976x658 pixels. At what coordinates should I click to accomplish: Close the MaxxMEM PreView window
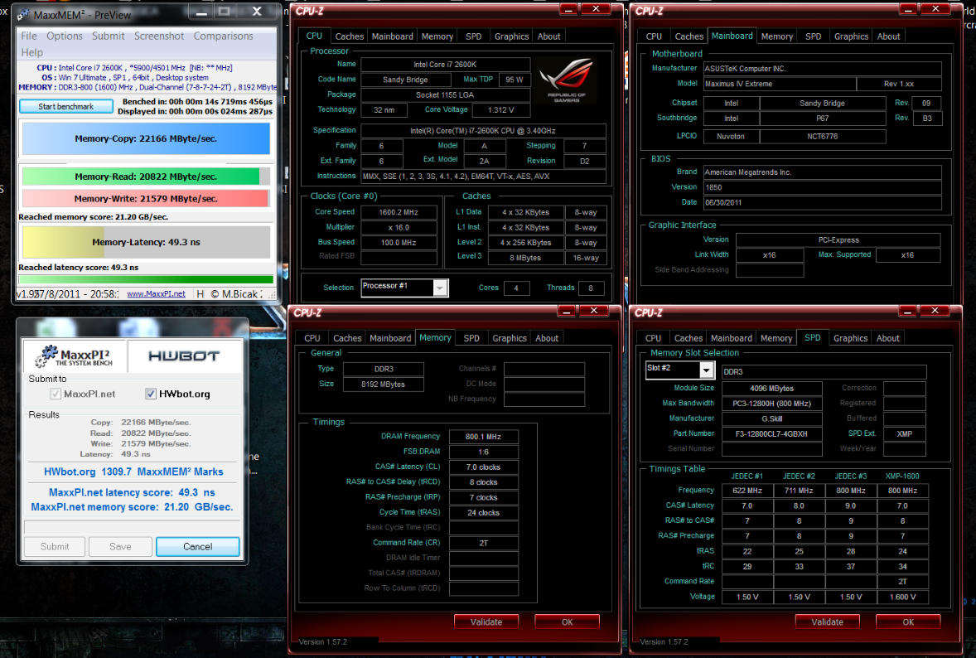pos(257,12)
